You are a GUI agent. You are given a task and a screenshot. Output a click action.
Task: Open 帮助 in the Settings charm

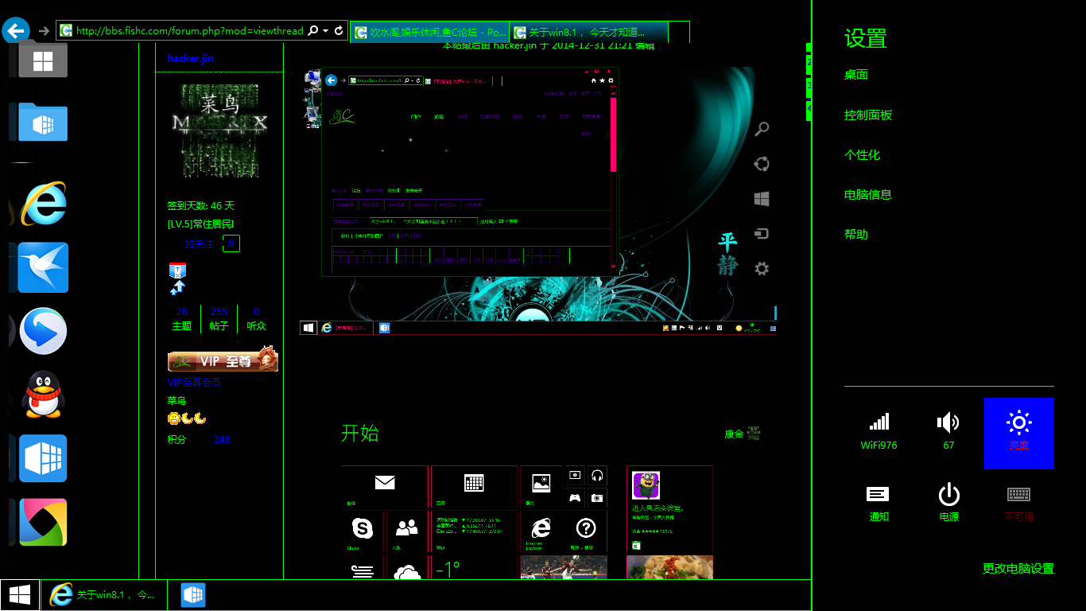(856, 234)
